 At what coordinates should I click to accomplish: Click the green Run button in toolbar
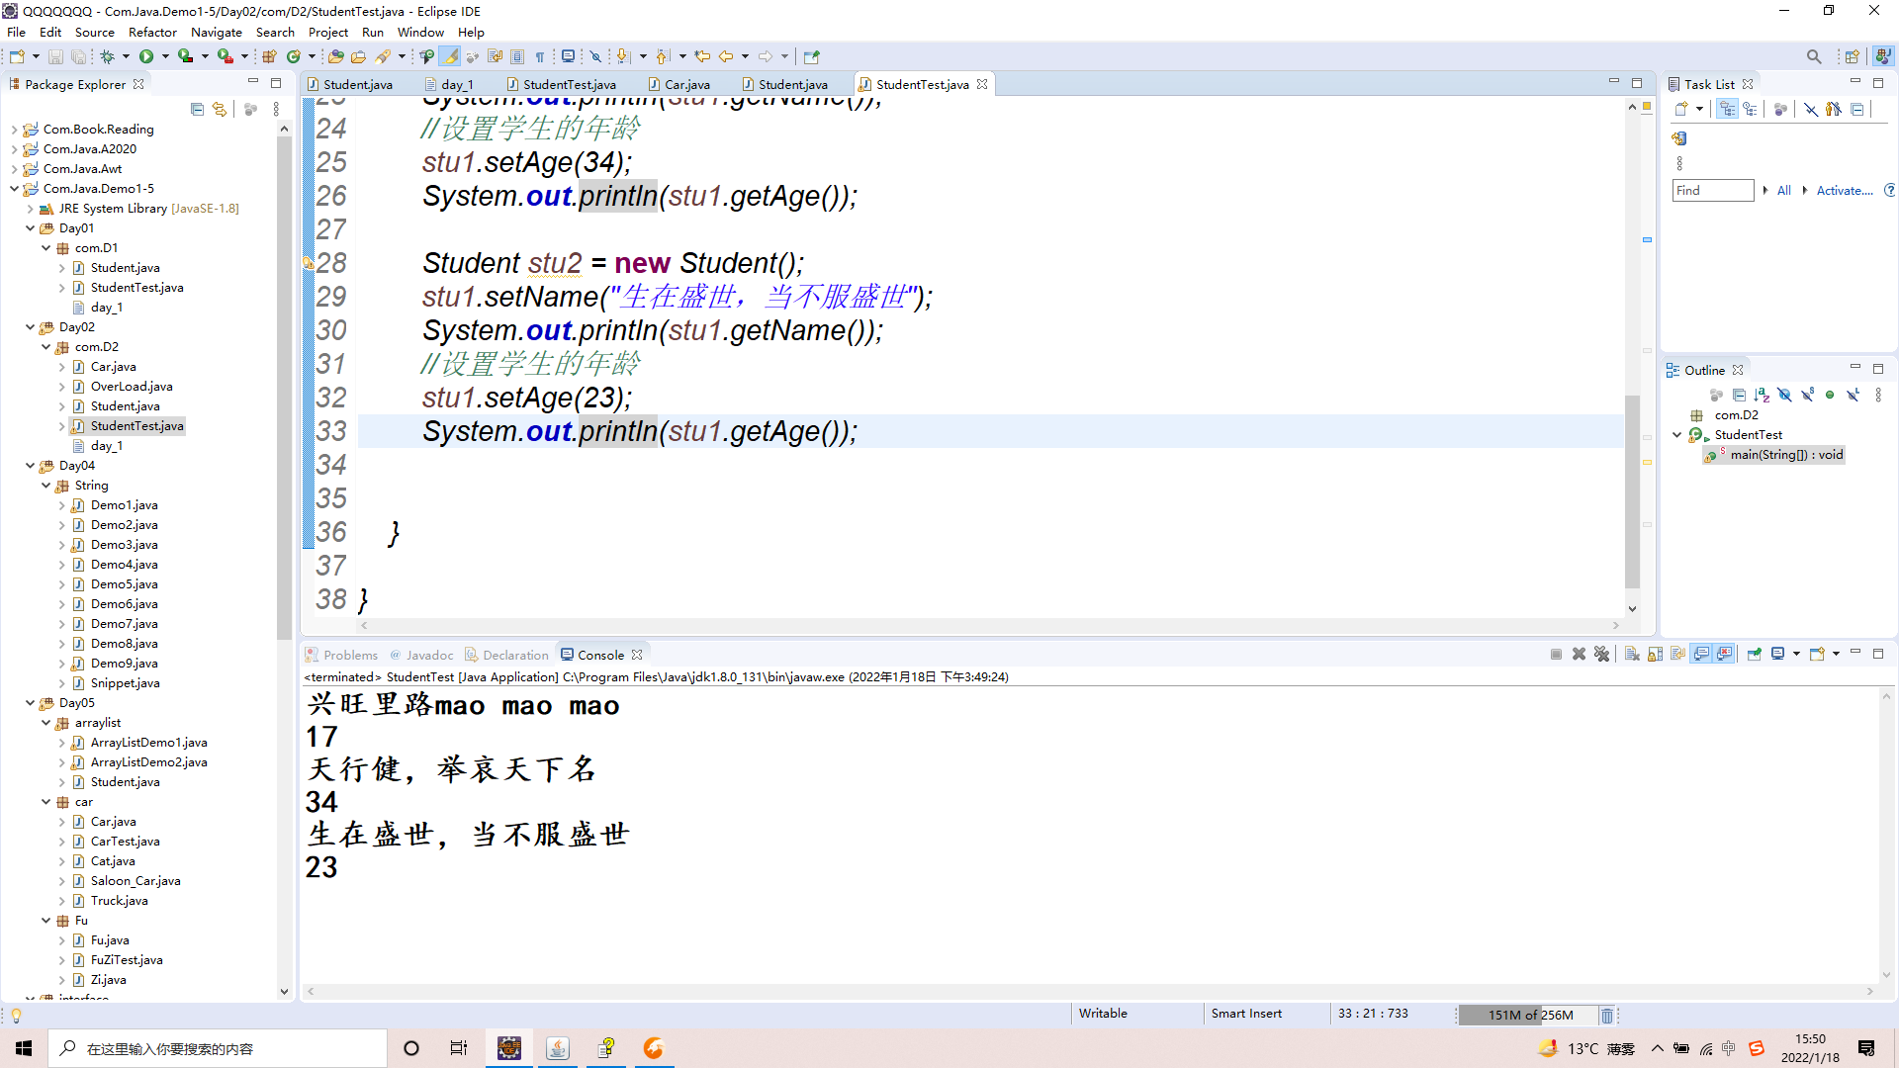pyautogui.click(x=146, y=56)
